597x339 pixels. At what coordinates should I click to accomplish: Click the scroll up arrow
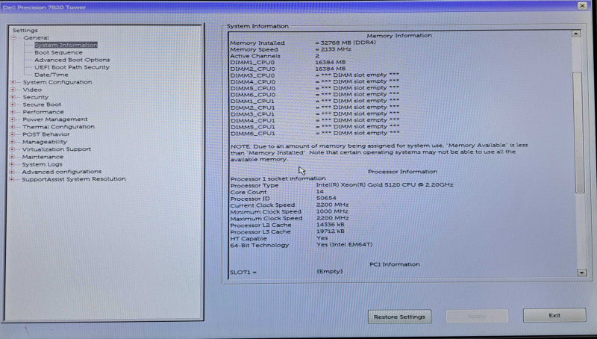click(576, 34)
